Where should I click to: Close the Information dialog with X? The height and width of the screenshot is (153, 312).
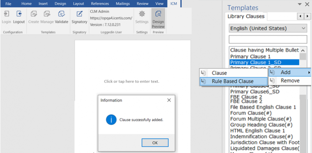coord(169,100)
